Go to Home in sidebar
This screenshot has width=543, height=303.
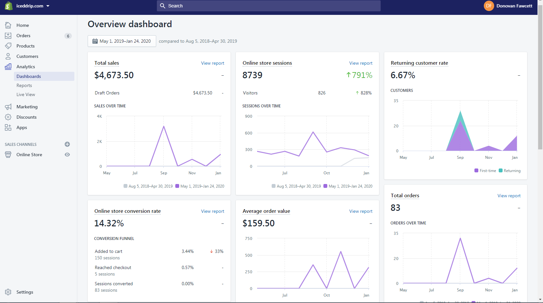(x=23, y=25)
